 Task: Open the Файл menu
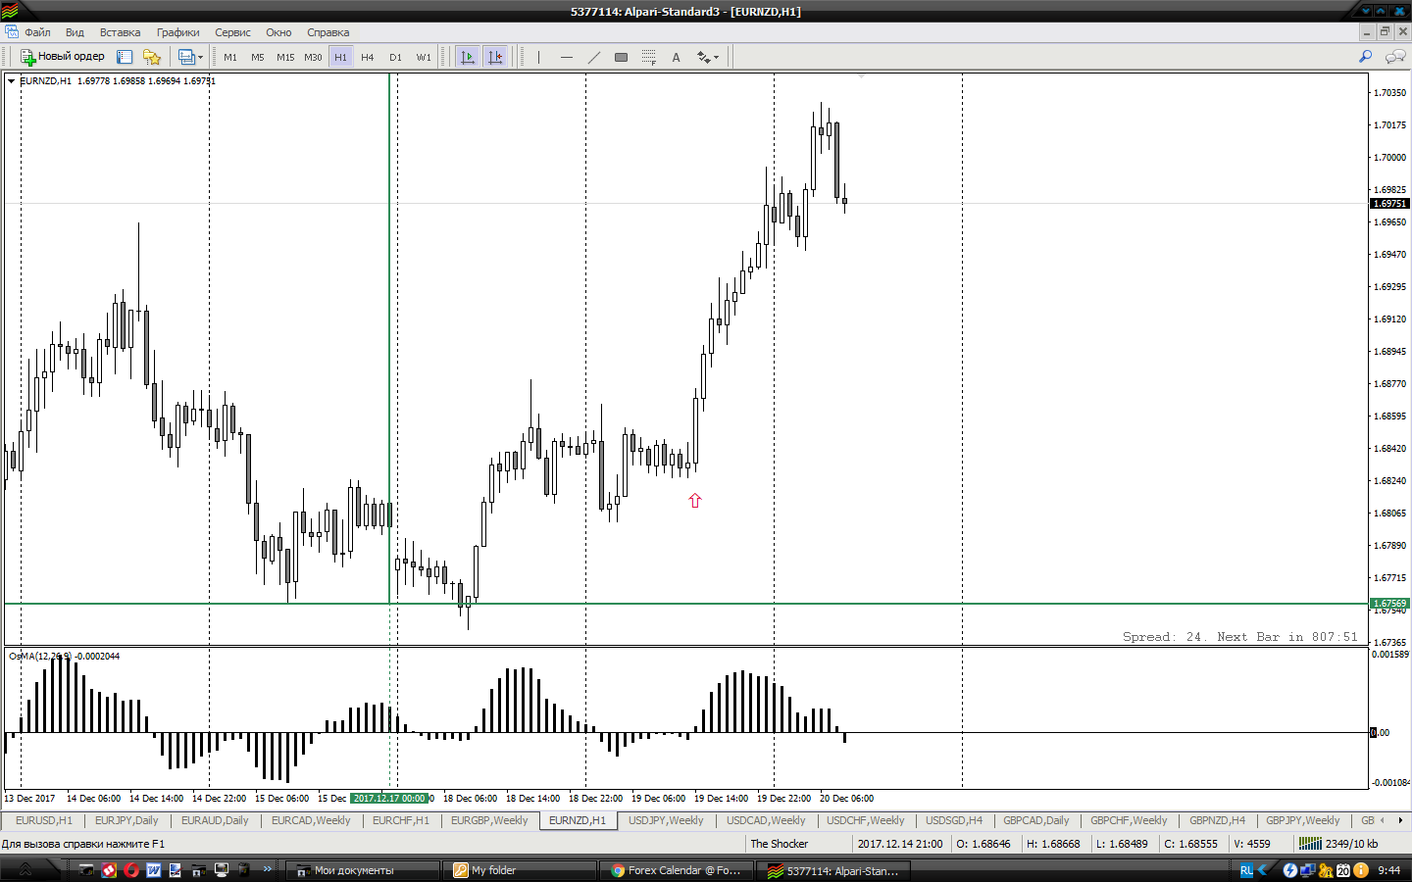coord(37,32)
